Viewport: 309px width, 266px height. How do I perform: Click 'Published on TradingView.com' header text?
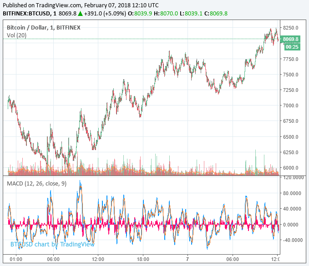pyautogui.click(x=42, y=5)
